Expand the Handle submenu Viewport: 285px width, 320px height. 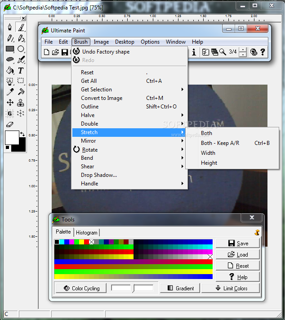[x=129, y=184]
